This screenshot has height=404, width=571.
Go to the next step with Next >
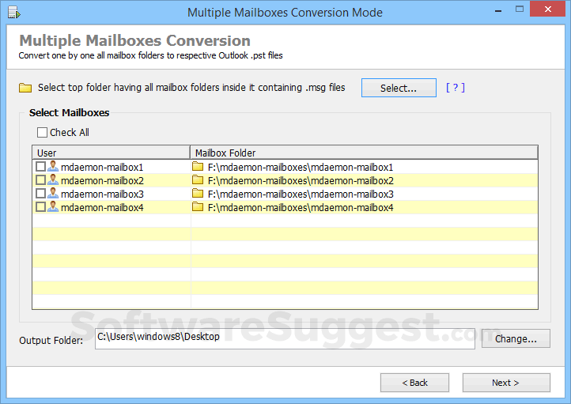(x=505, y=383)
